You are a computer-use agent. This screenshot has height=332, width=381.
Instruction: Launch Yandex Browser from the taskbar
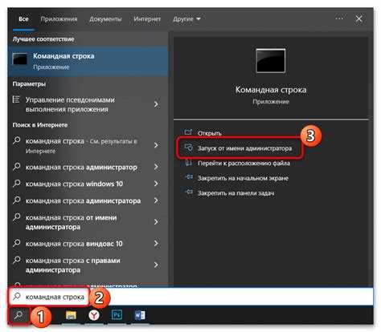[94, 315]
